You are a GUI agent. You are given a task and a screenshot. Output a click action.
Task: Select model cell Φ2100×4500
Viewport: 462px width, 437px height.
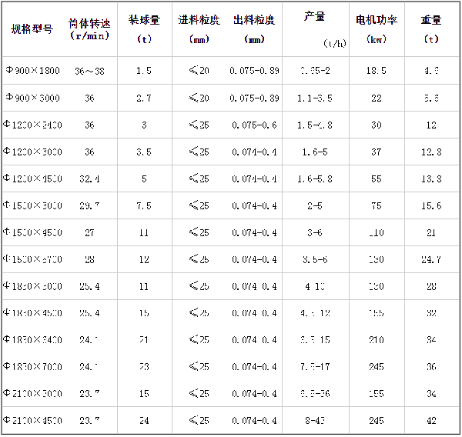[32, 420]
